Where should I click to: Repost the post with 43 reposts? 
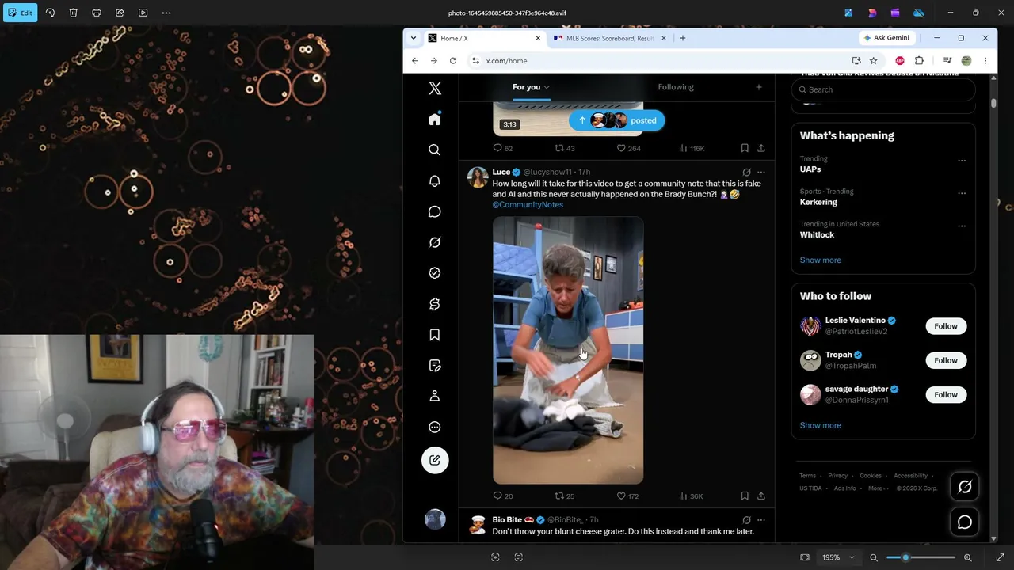(x=565, y=148)
